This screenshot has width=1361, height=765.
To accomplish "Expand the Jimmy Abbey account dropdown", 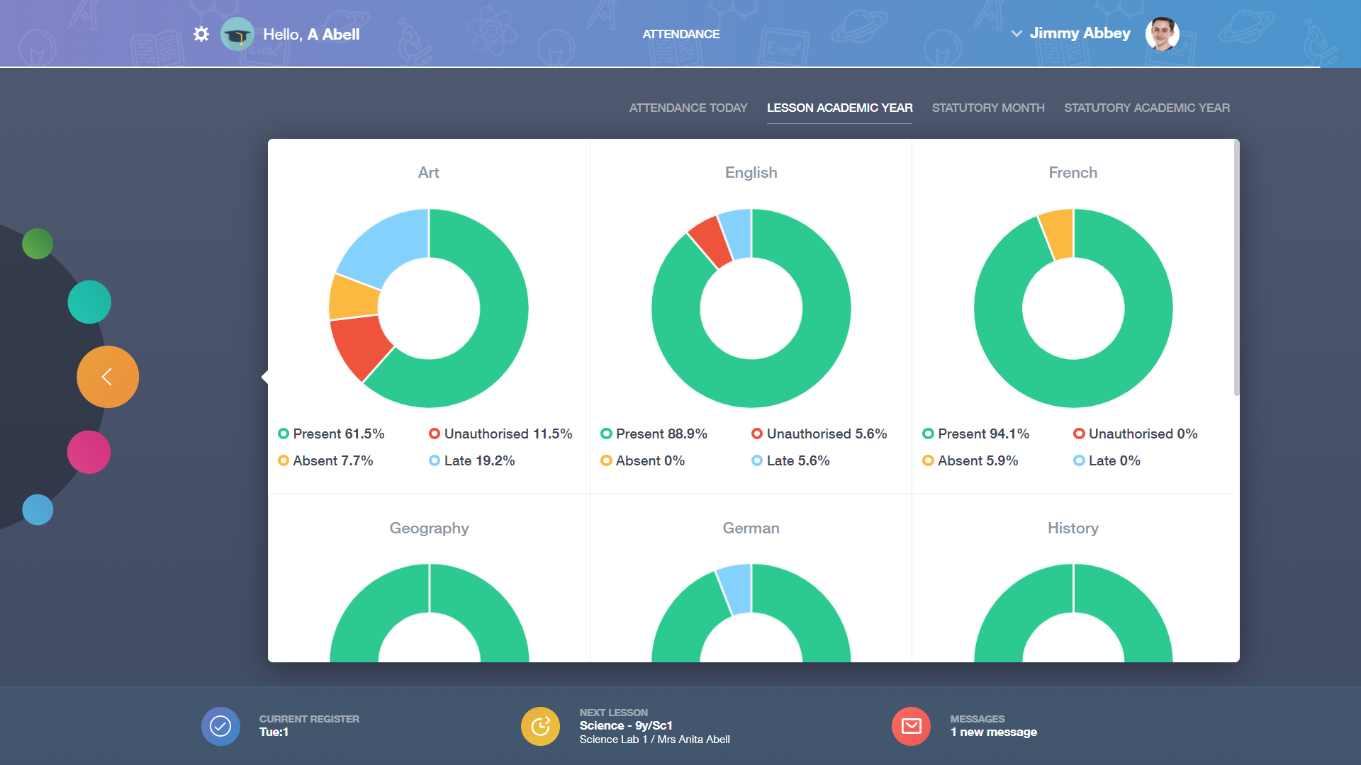I will click(x=1016, y=33).
